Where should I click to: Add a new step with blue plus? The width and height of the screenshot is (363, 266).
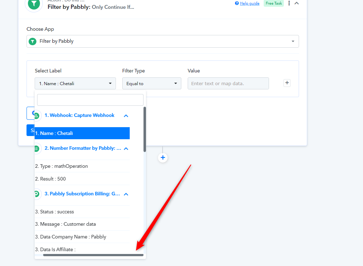[x=163, y=158]
